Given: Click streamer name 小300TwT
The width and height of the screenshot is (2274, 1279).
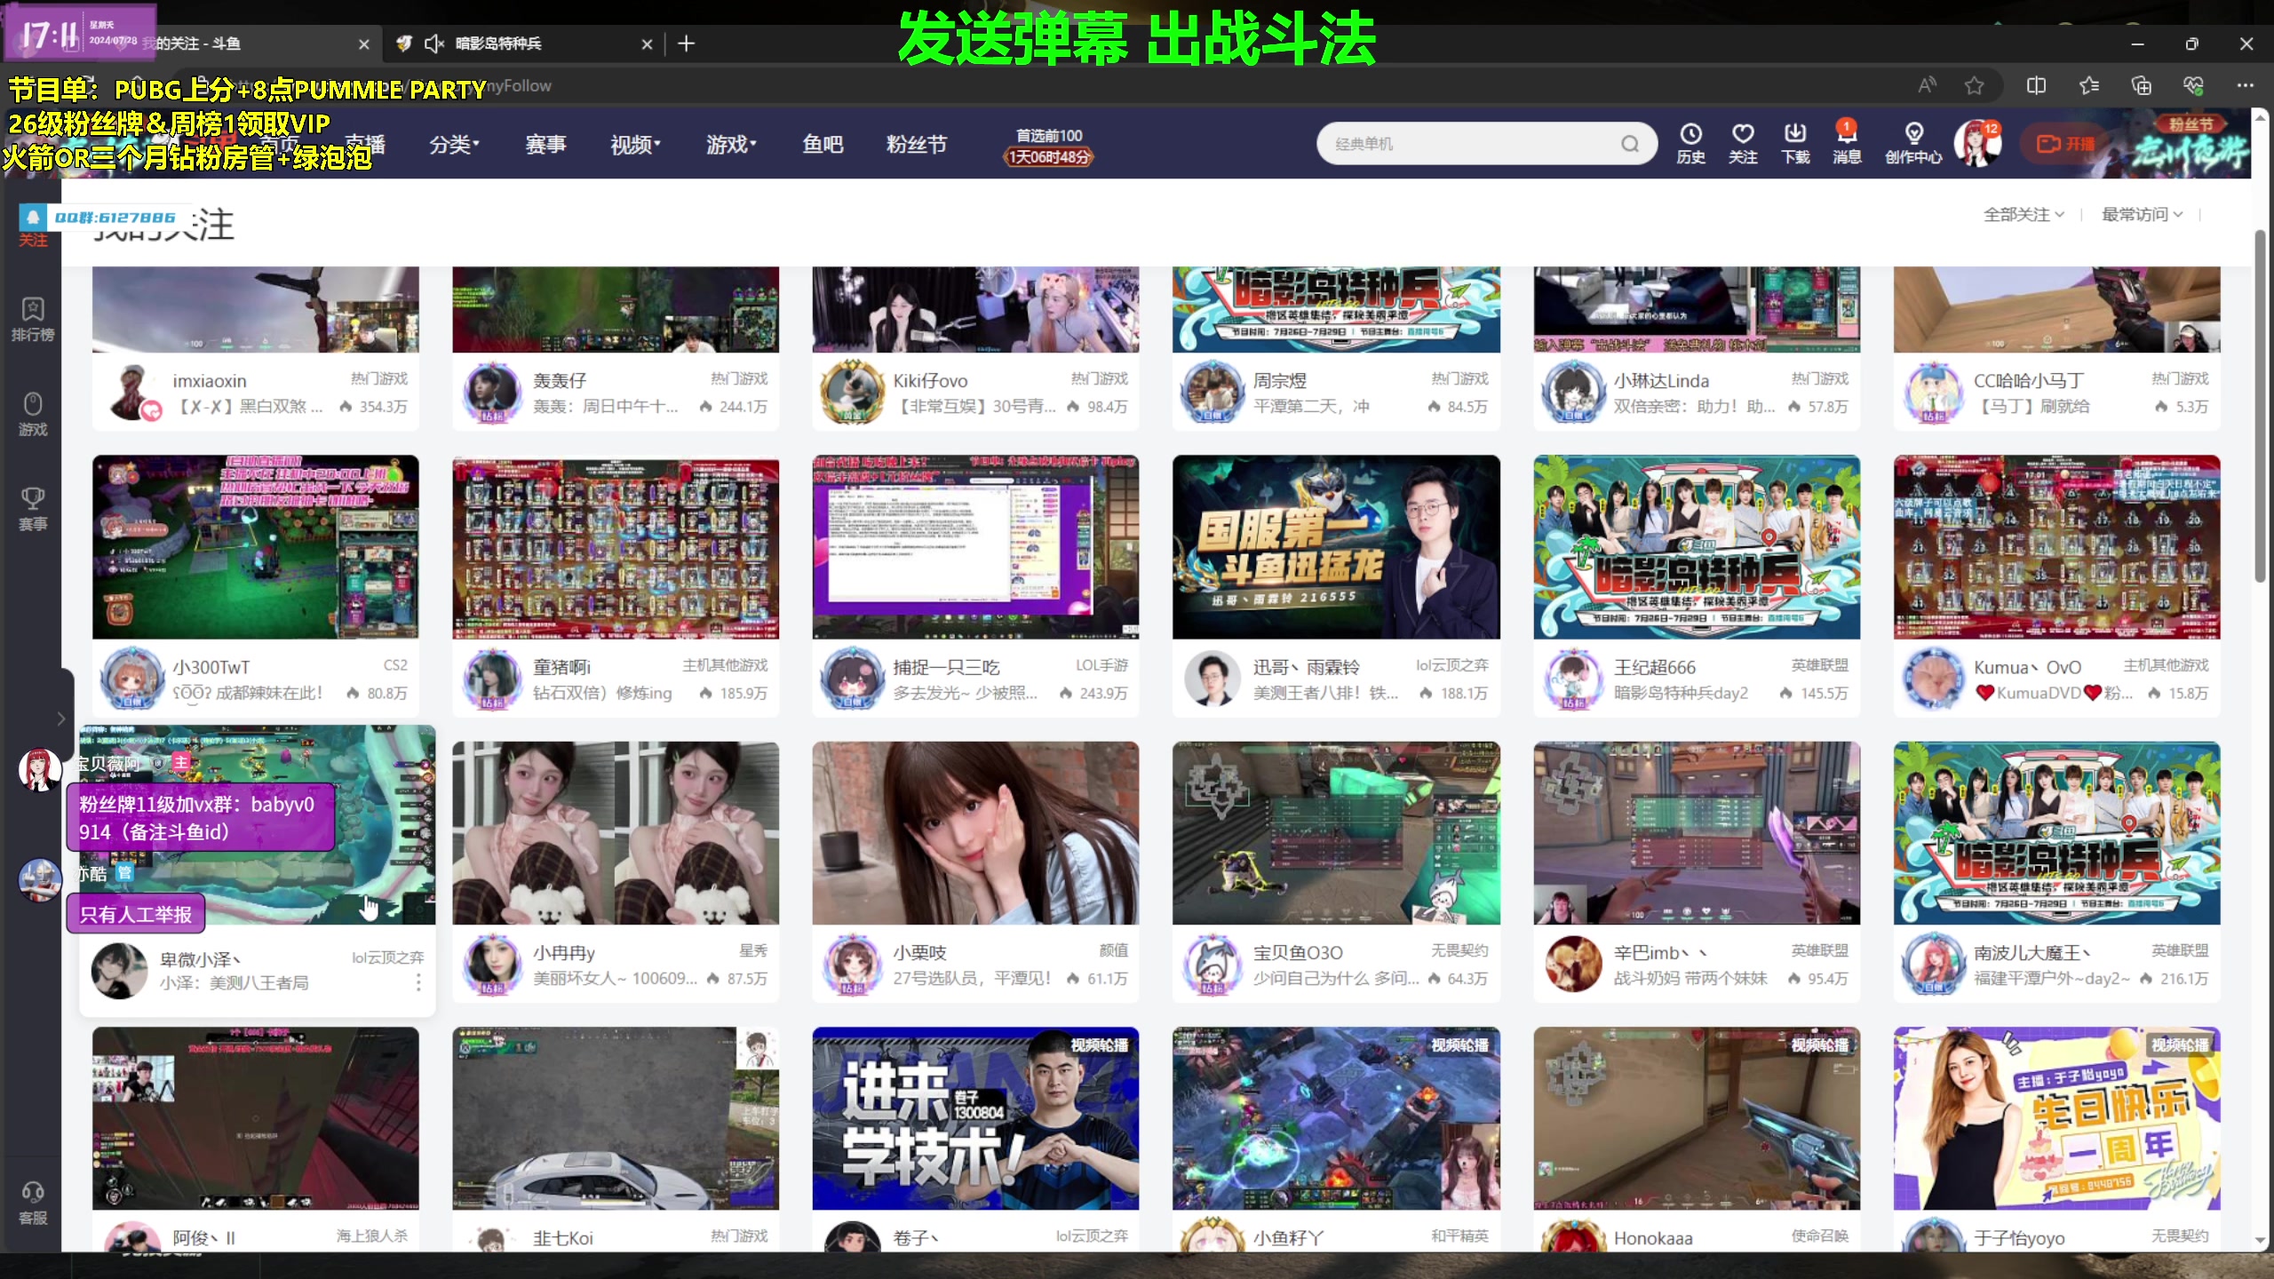Looking at the screenshot, I should pyautogui.click(x=211, y=667).
